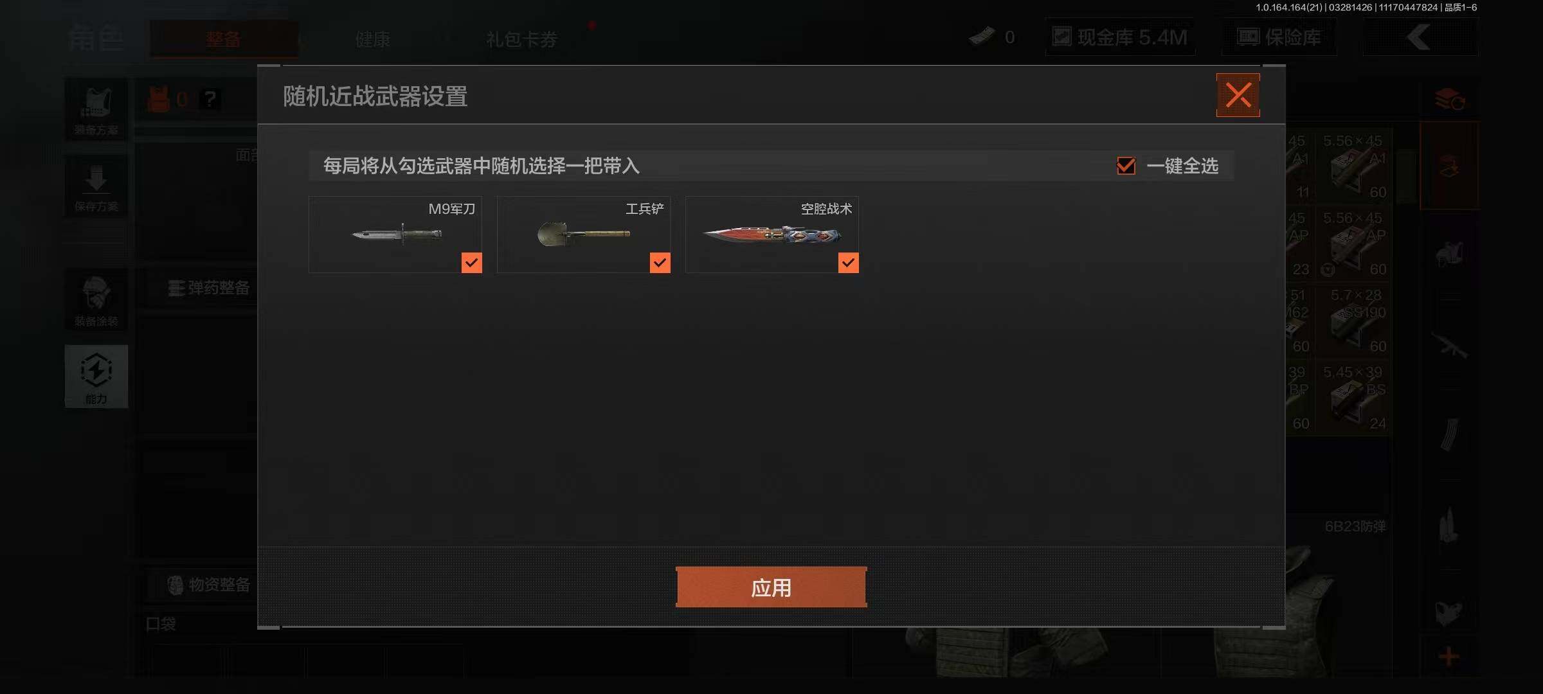Toggle the 一键全选 select-all checkbox

[x=1126, y=166]
